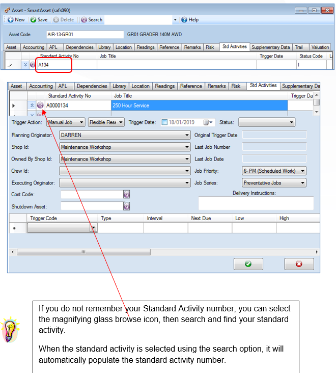Open the Job Priority dropdown
Image resolution: width=336 pixels, height=373 pixels.
click(274, 171)
